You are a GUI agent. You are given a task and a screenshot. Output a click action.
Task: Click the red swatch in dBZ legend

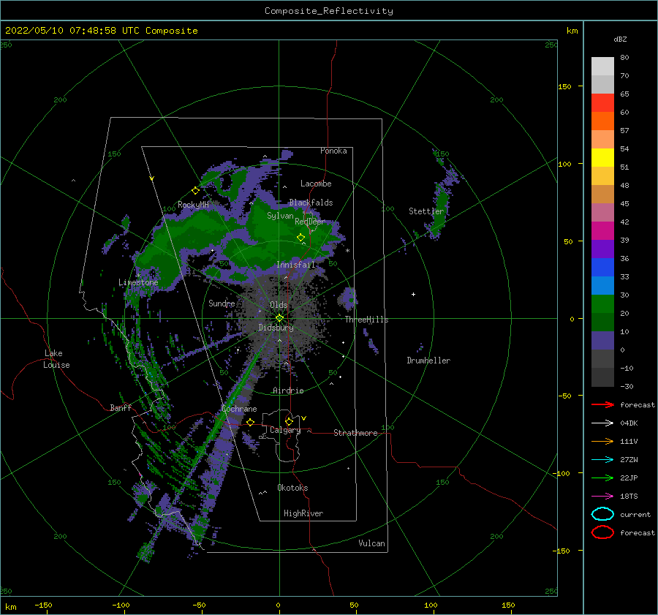[602, 102]
